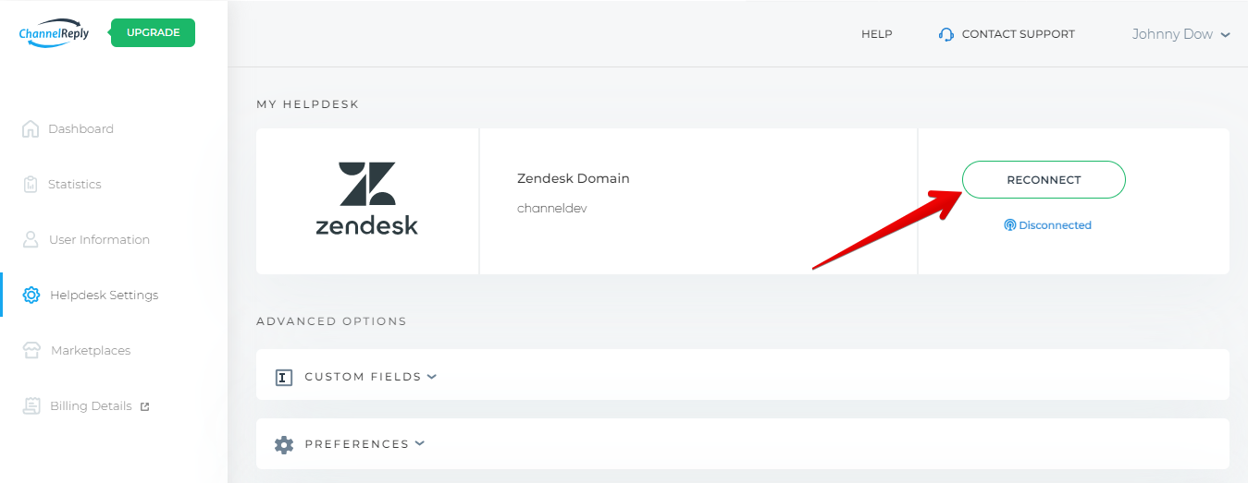The height and width of the screenshot is (483, 1248).
Task: Go to the Marketplaces menu item
Action: [x=91, y=350]
